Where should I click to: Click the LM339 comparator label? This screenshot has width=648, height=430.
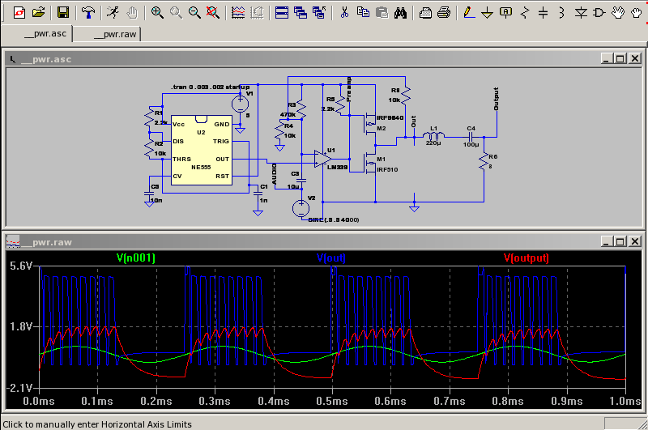point(337,168)
